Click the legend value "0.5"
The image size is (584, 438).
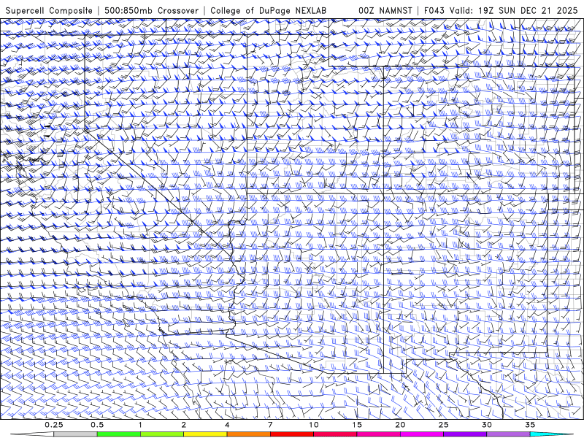[97, 425]
